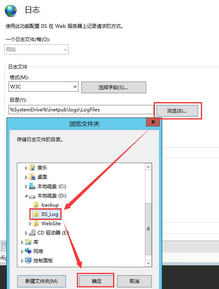This screenshot has width=219, height=289.
Task: Expand the 网络 tree node
Action: (22, 251)
